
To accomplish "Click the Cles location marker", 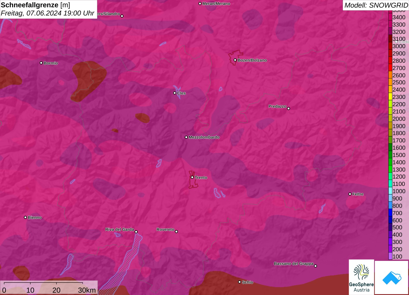I will coord(175,93).
